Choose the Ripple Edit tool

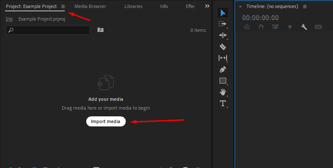pyautogui.click(x=223, y=35)
